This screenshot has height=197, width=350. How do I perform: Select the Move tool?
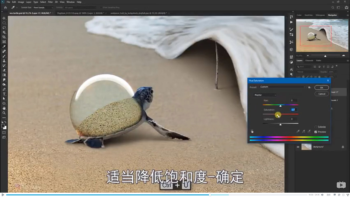pos(4,18)
